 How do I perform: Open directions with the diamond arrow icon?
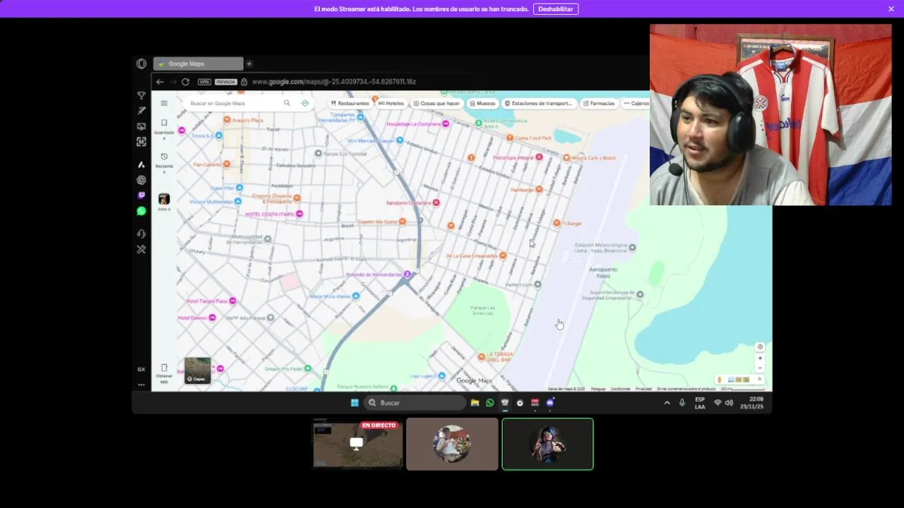[x=305, y=103]
